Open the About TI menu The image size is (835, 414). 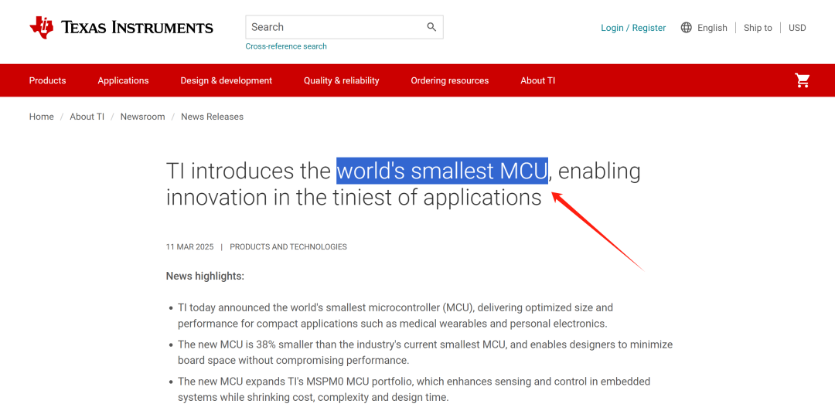pos(538,80)
